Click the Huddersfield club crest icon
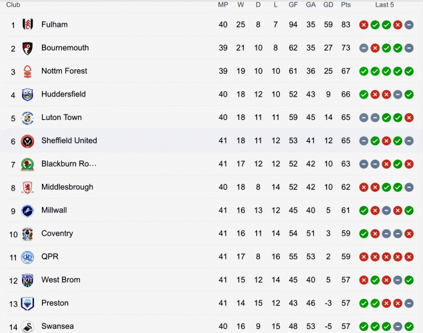Image resolution: width=423 pixels, height=333 pixels. 27,95
